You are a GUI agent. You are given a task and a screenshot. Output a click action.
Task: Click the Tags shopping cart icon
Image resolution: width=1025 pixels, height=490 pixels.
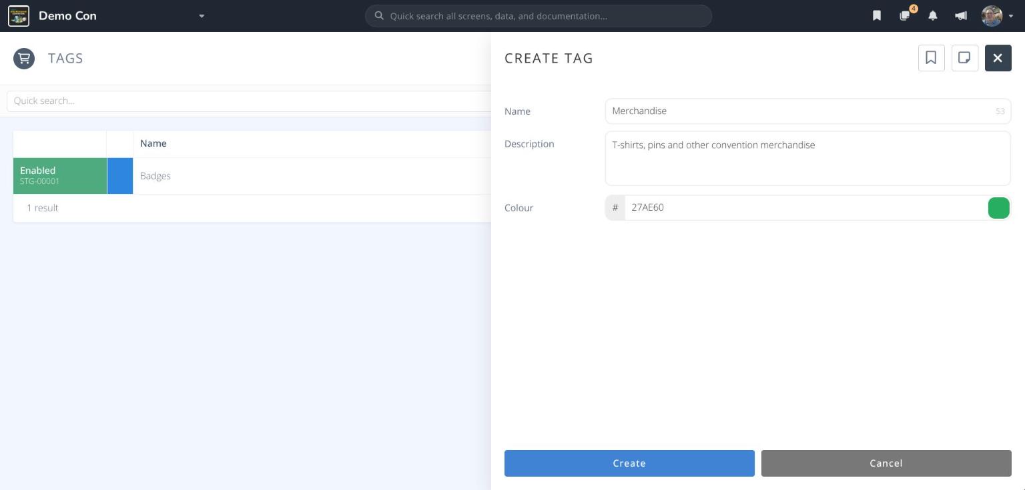click(24, 59)
